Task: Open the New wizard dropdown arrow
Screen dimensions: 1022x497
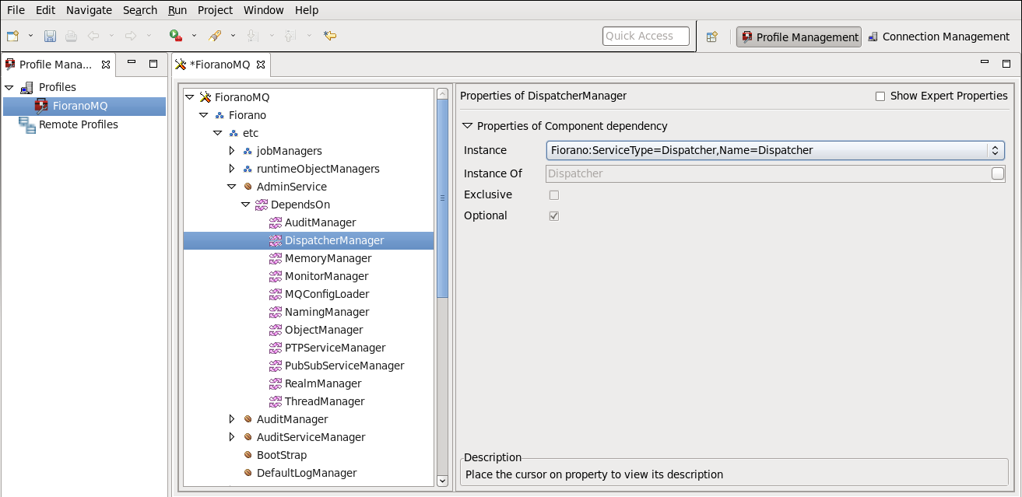Action: [31, 36]
